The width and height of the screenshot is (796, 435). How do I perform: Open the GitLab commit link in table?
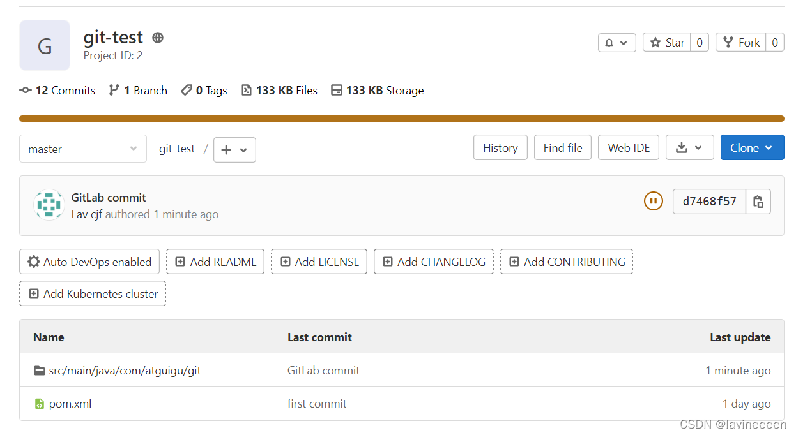click(x=323, y=371)
